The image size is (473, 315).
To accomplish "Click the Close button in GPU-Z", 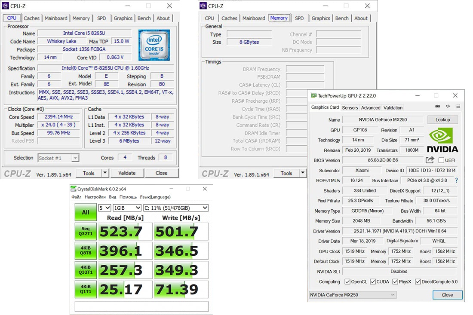I will tap(447, 295).
